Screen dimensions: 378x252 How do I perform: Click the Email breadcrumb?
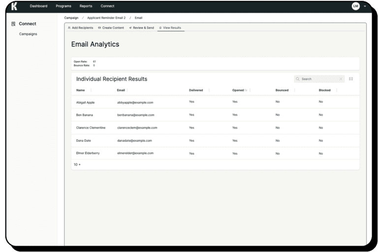point(138,18)
